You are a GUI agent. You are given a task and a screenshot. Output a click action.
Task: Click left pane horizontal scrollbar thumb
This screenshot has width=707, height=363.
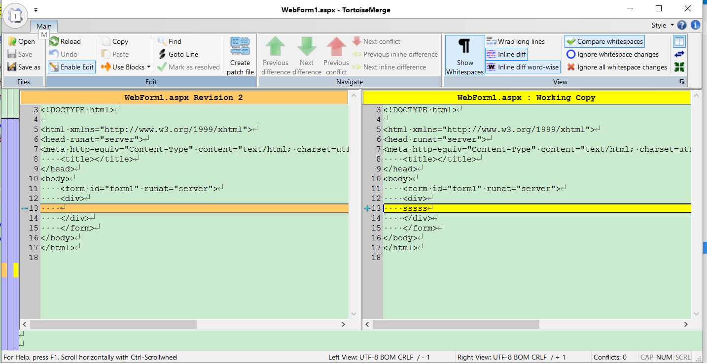pyautogui.click(x=113, y=325)
